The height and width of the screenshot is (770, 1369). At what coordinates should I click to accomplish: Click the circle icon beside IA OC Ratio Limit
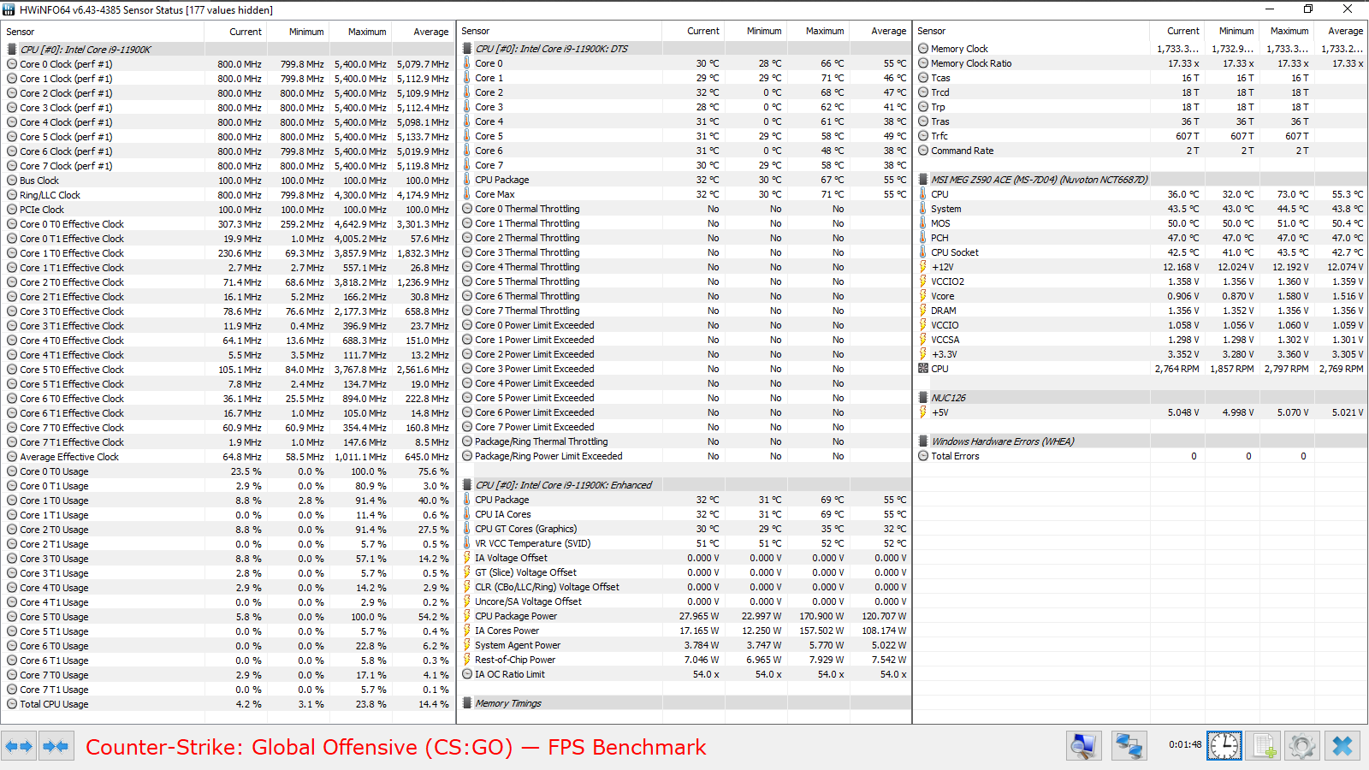(x=467, y=674)
